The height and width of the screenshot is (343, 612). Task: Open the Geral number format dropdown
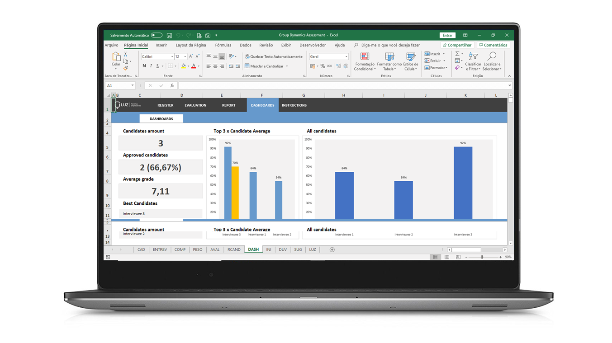coord(328,56)
